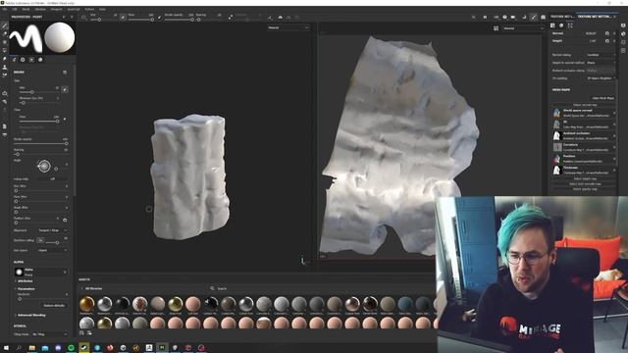This screenshot has height=353, width=628.
Task: Select the Smudge tool
Action: point(4,59)
